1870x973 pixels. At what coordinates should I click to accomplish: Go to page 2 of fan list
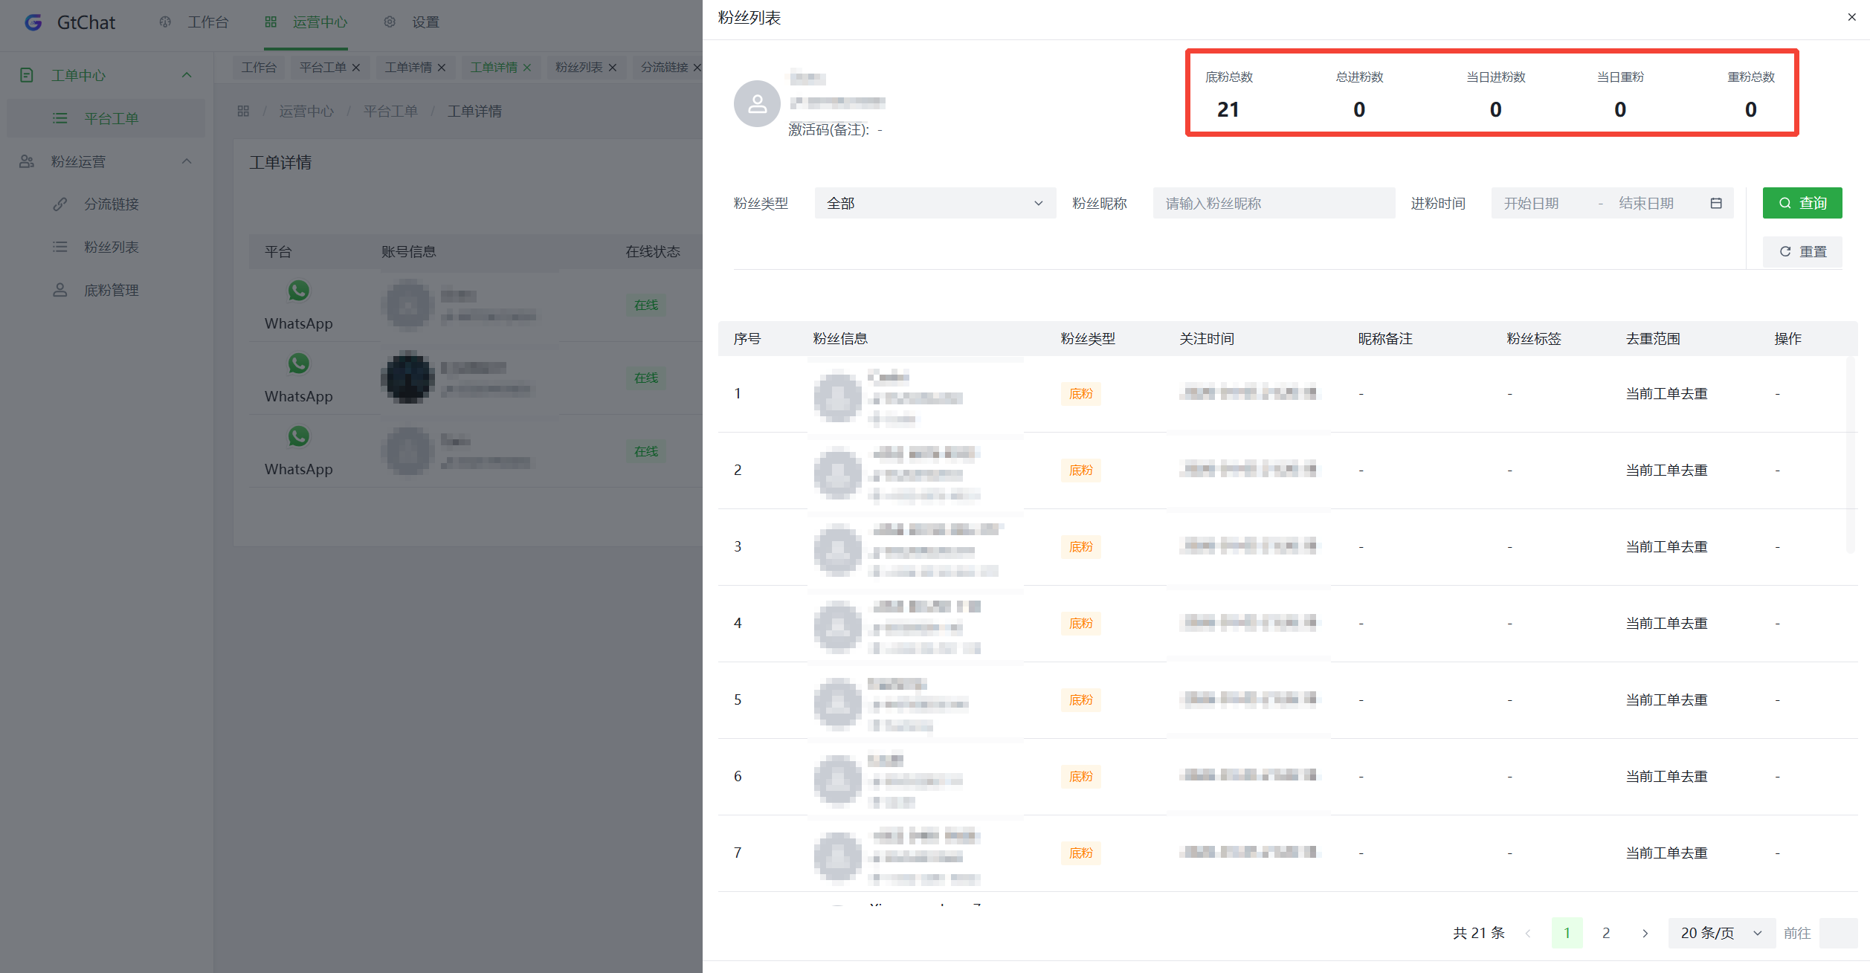pyautogui.click(x=1606, y=933)
